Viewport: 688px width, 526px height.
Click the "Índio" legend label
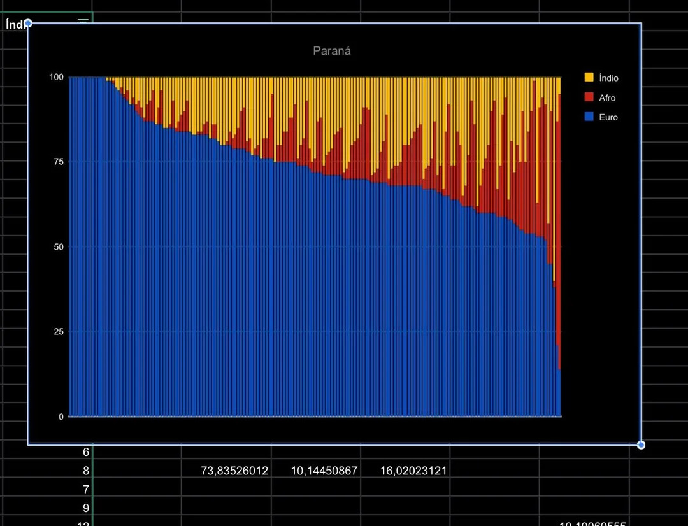[608, 78]
